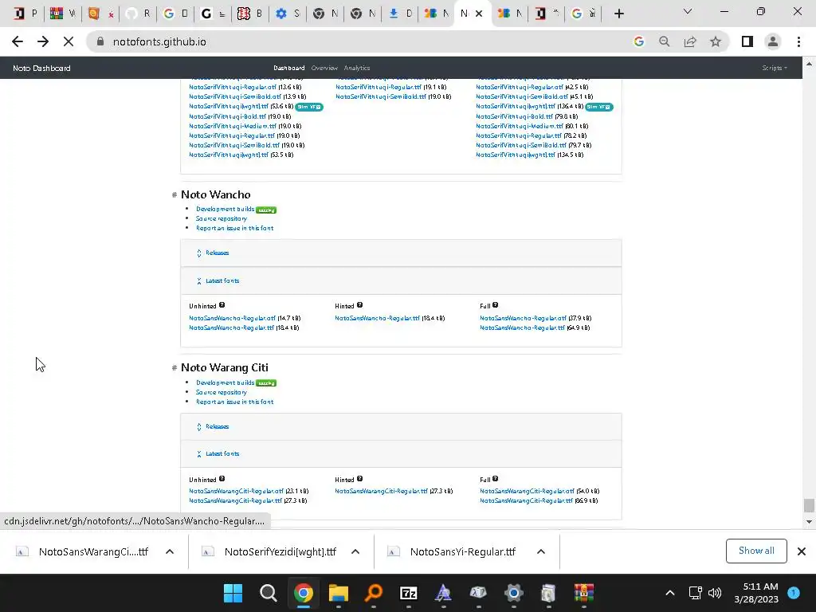Open the Chrome profile avatar
816x612 pixels.
[x=773, y=41]
